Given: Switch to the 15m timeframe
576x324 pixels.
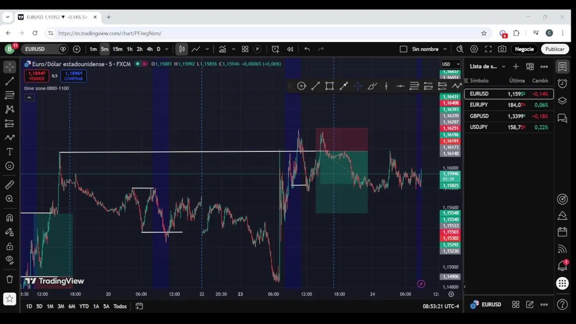Looking at the screenshot, I should [x=117, y=49].
